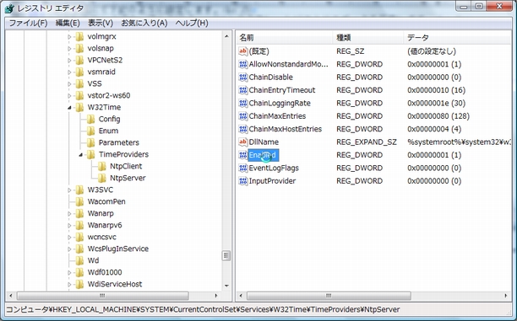The height and width of the screenshot is (321, 517).
Task: Click the values pane horizontal scrollbar thumb
Action: coord(329,296)
